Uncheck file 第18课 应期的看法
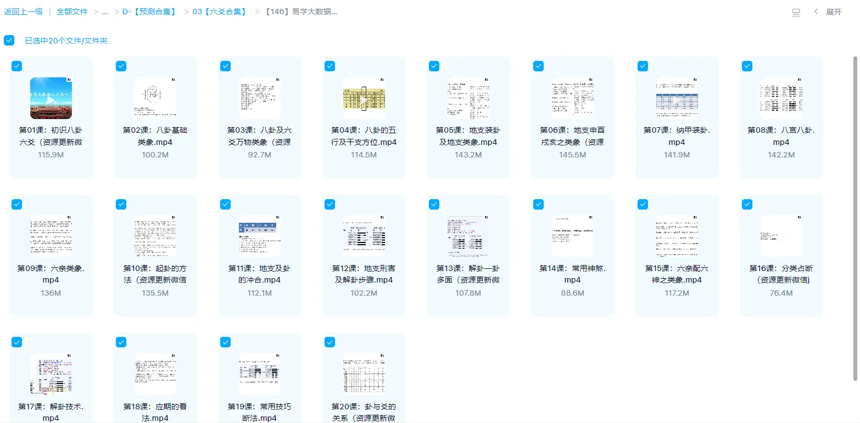860x423 pixels. coord(121,342)
